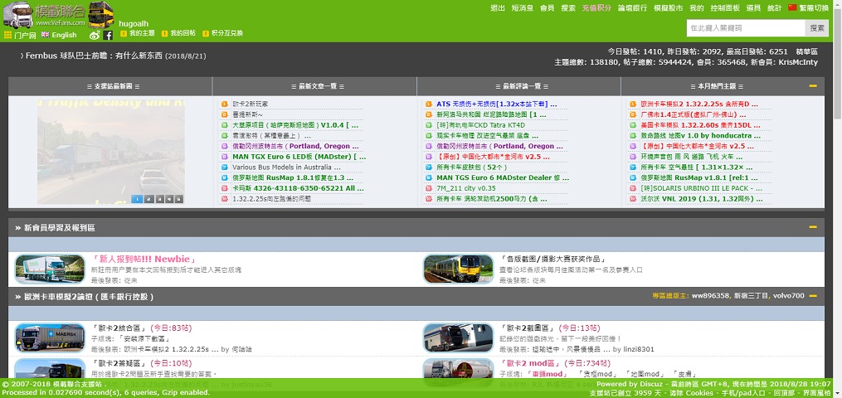Focus the keyword search input field

point(746,28)
